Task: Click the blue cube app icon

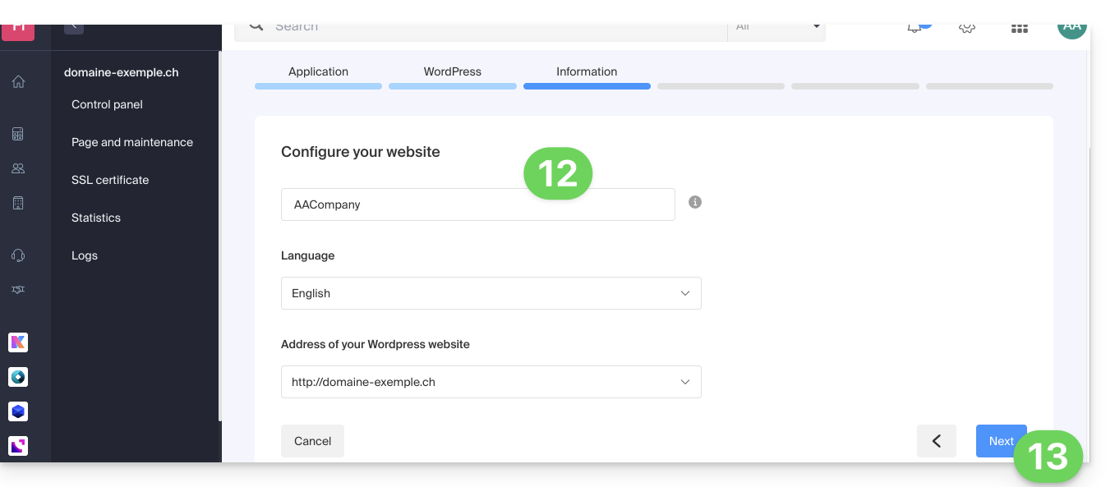Action: [18, 411]
